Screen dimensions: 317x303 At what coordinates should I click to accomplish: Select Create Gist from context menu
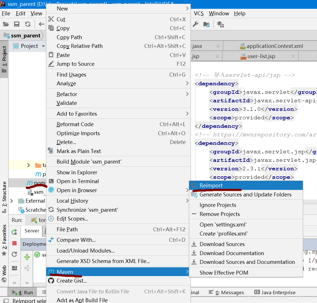118,281
